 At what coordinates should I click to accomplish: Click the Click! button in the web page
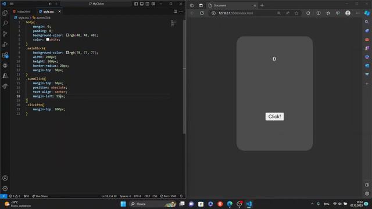pos(274,116)
